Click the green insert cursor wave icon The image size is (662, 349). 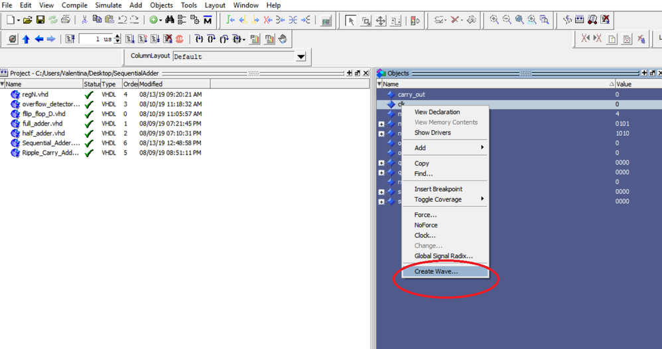pyautogui.click(x=231, y=20)
